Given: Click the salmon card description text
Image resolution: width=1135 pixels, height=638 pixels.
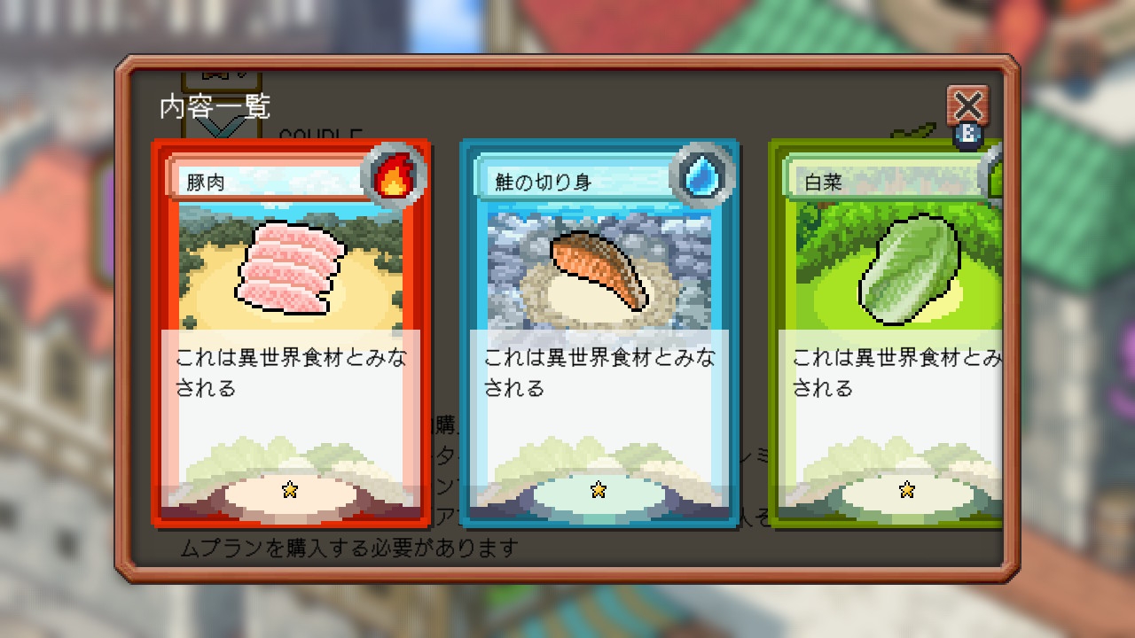Looking at the screenshot, I should click(599, 373).
